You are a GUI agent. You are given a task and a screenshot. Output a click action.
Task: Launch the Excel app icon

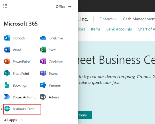[x=43, y=50]
